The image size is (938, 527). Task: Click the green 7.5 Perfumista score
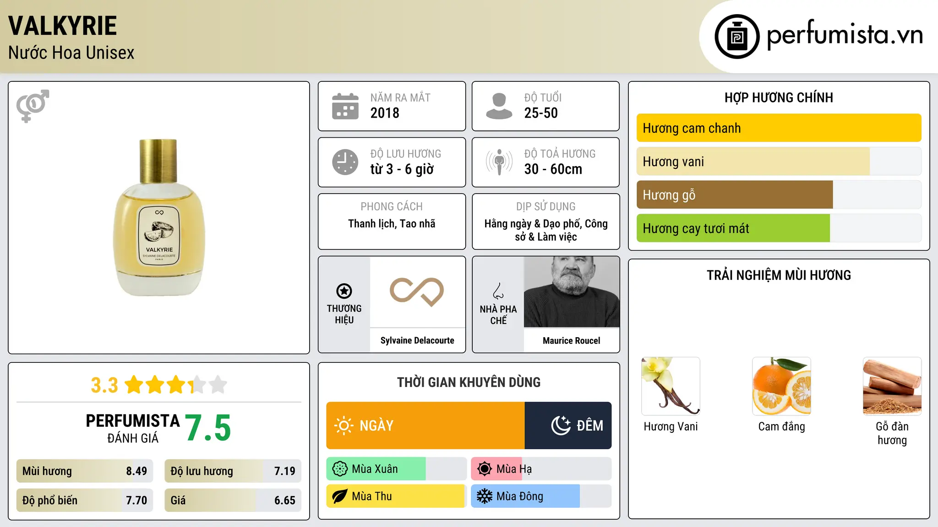[x=208, y=428]
